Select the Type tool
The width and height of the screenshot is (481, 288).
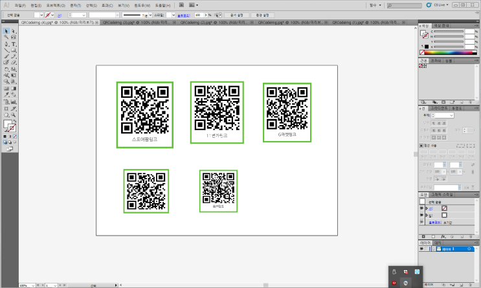(x=14, y=44)
